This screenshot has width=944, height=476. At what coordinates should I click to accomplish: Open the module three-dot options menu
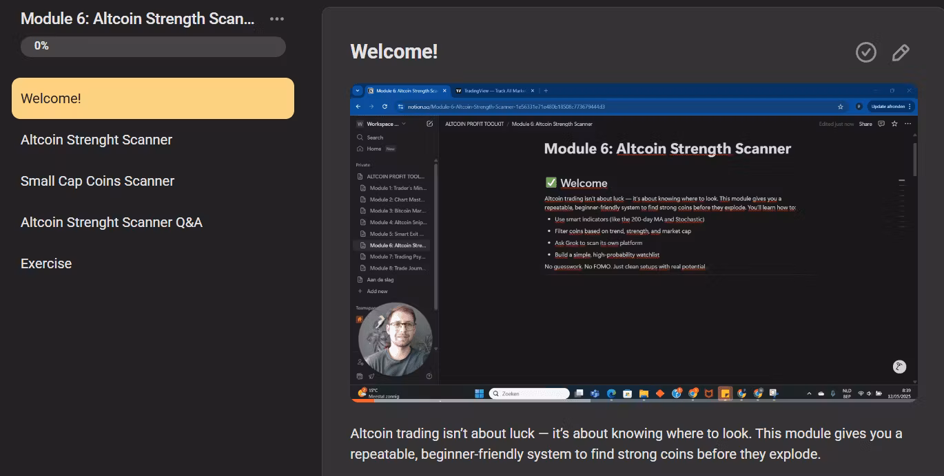(277, 19)
